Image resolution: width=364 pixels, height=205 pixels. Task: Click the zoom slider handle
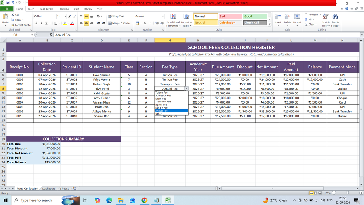(348, 193)
